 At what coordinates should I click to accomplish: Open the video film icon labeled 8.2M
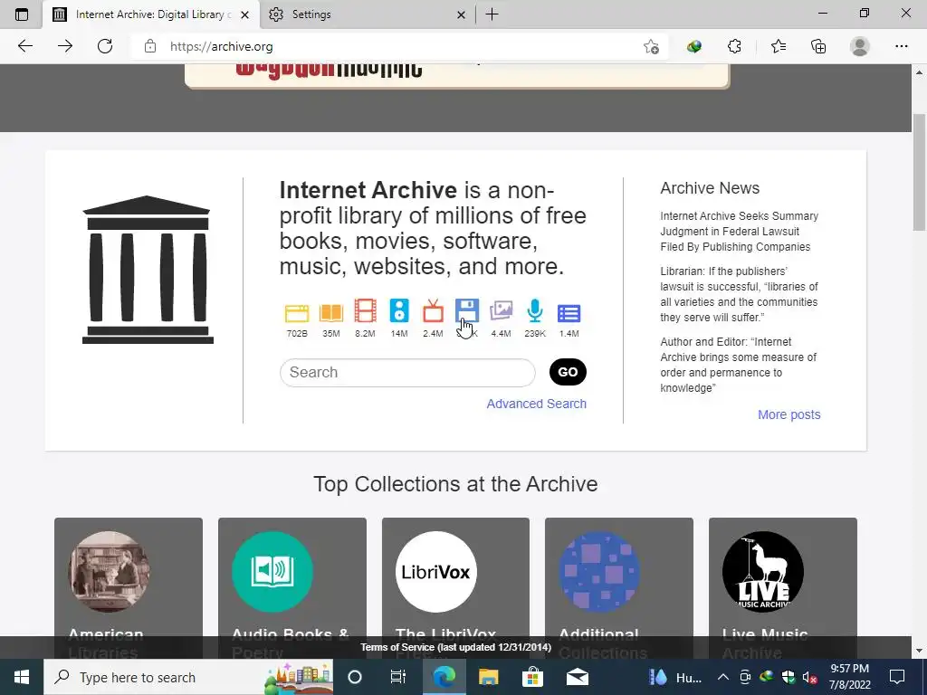(365, 311)
